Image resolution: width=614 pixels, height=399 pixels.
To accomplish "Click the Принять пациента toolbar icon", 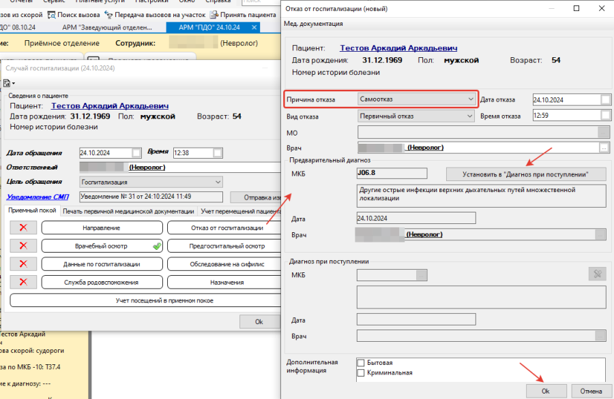I will click(x=214, y=15).
